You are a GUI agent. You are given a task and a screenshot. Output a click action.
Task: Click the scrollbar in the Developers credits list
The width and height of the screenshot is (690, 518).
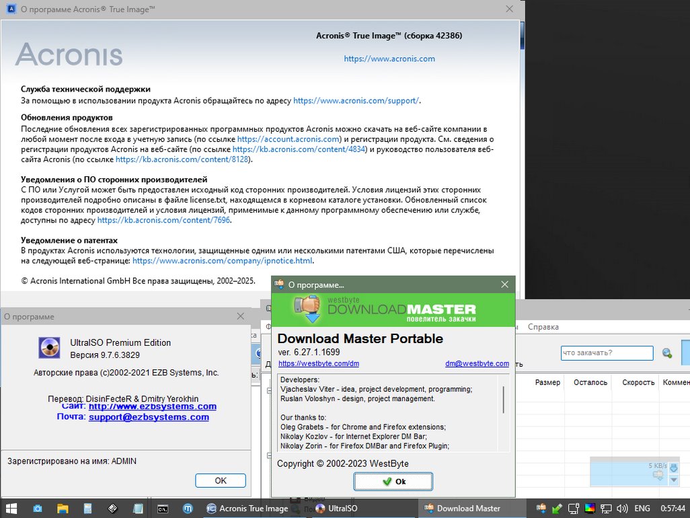pyautogui.click(x=503, y=400)
